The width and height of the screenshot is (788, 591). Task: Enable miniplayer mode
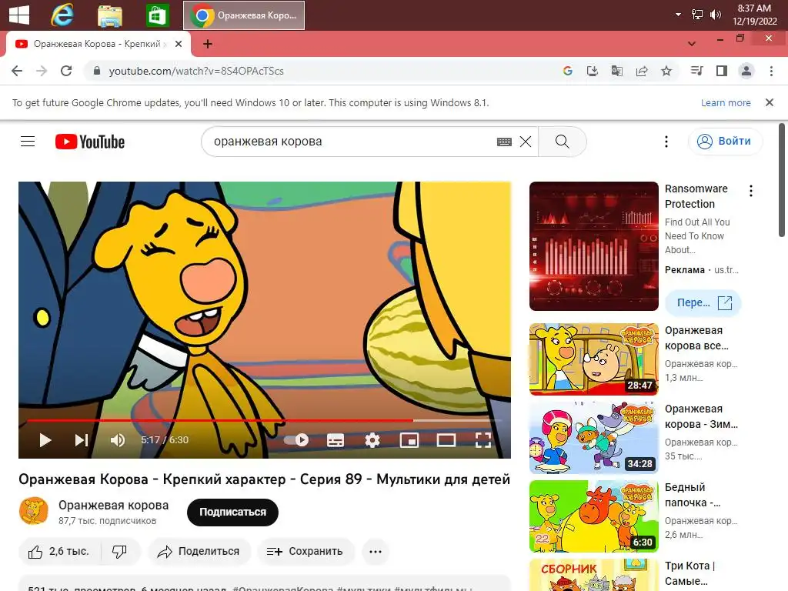[409, 440]
